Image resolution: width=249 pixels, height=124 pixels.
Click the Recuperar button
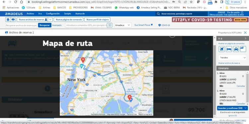[44, 25]
